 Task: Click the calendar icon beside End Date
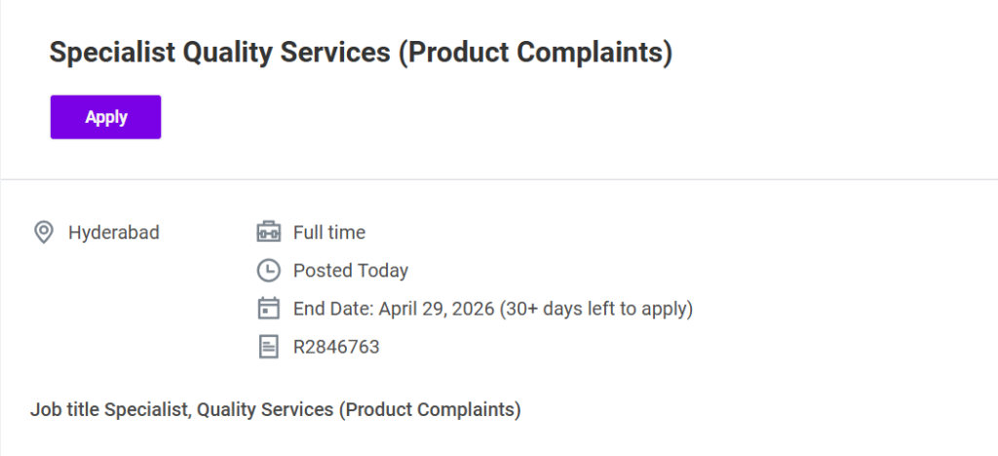click(268, 309)
